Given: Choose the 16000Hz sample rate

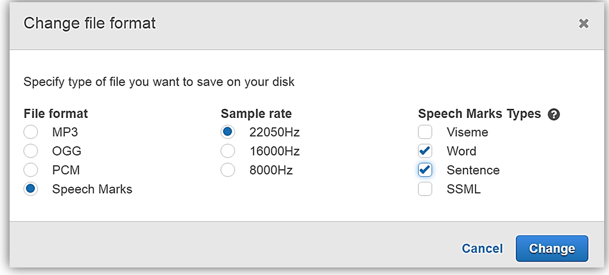Looking at the screenshot, I should 228,151.
